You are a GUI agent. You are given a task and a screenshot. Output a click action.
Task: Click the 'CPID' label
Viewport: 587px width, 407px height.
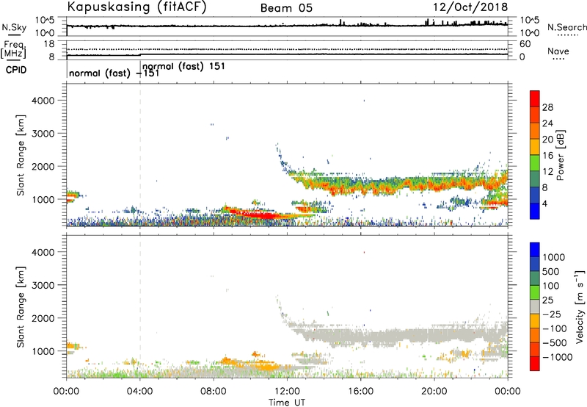pos(16,70)
